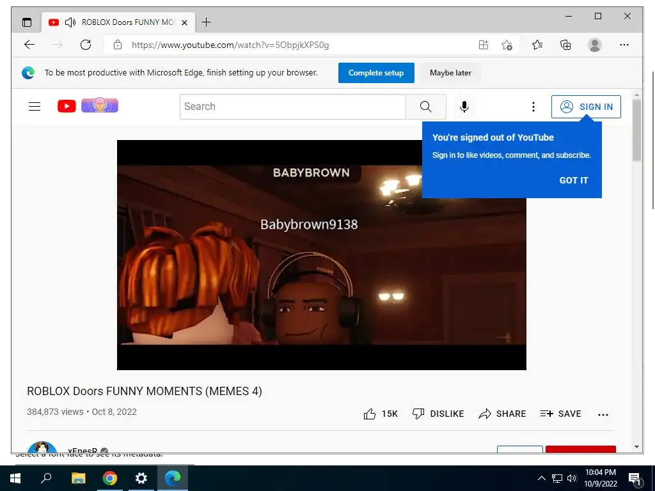Image resolution: width=655 pixels, height=491 pixels.
Task: Open the Edge profile avatar
Action: pos(594,45)
